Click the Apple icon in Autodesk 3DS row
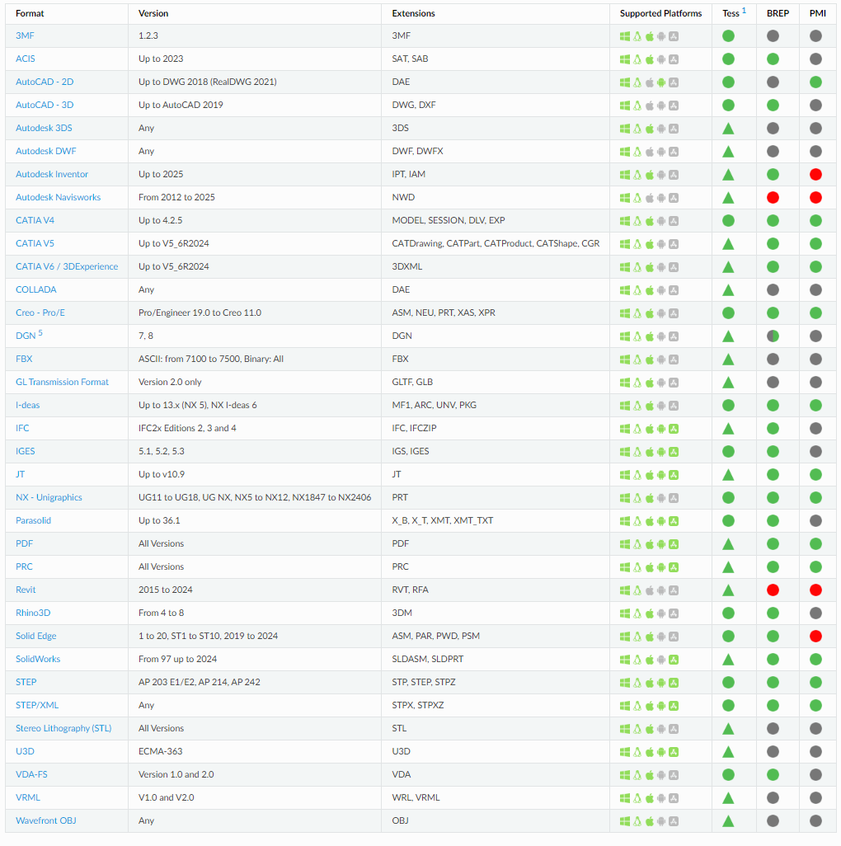This screenshot has height=846, width=841. [x=650, y=129]
